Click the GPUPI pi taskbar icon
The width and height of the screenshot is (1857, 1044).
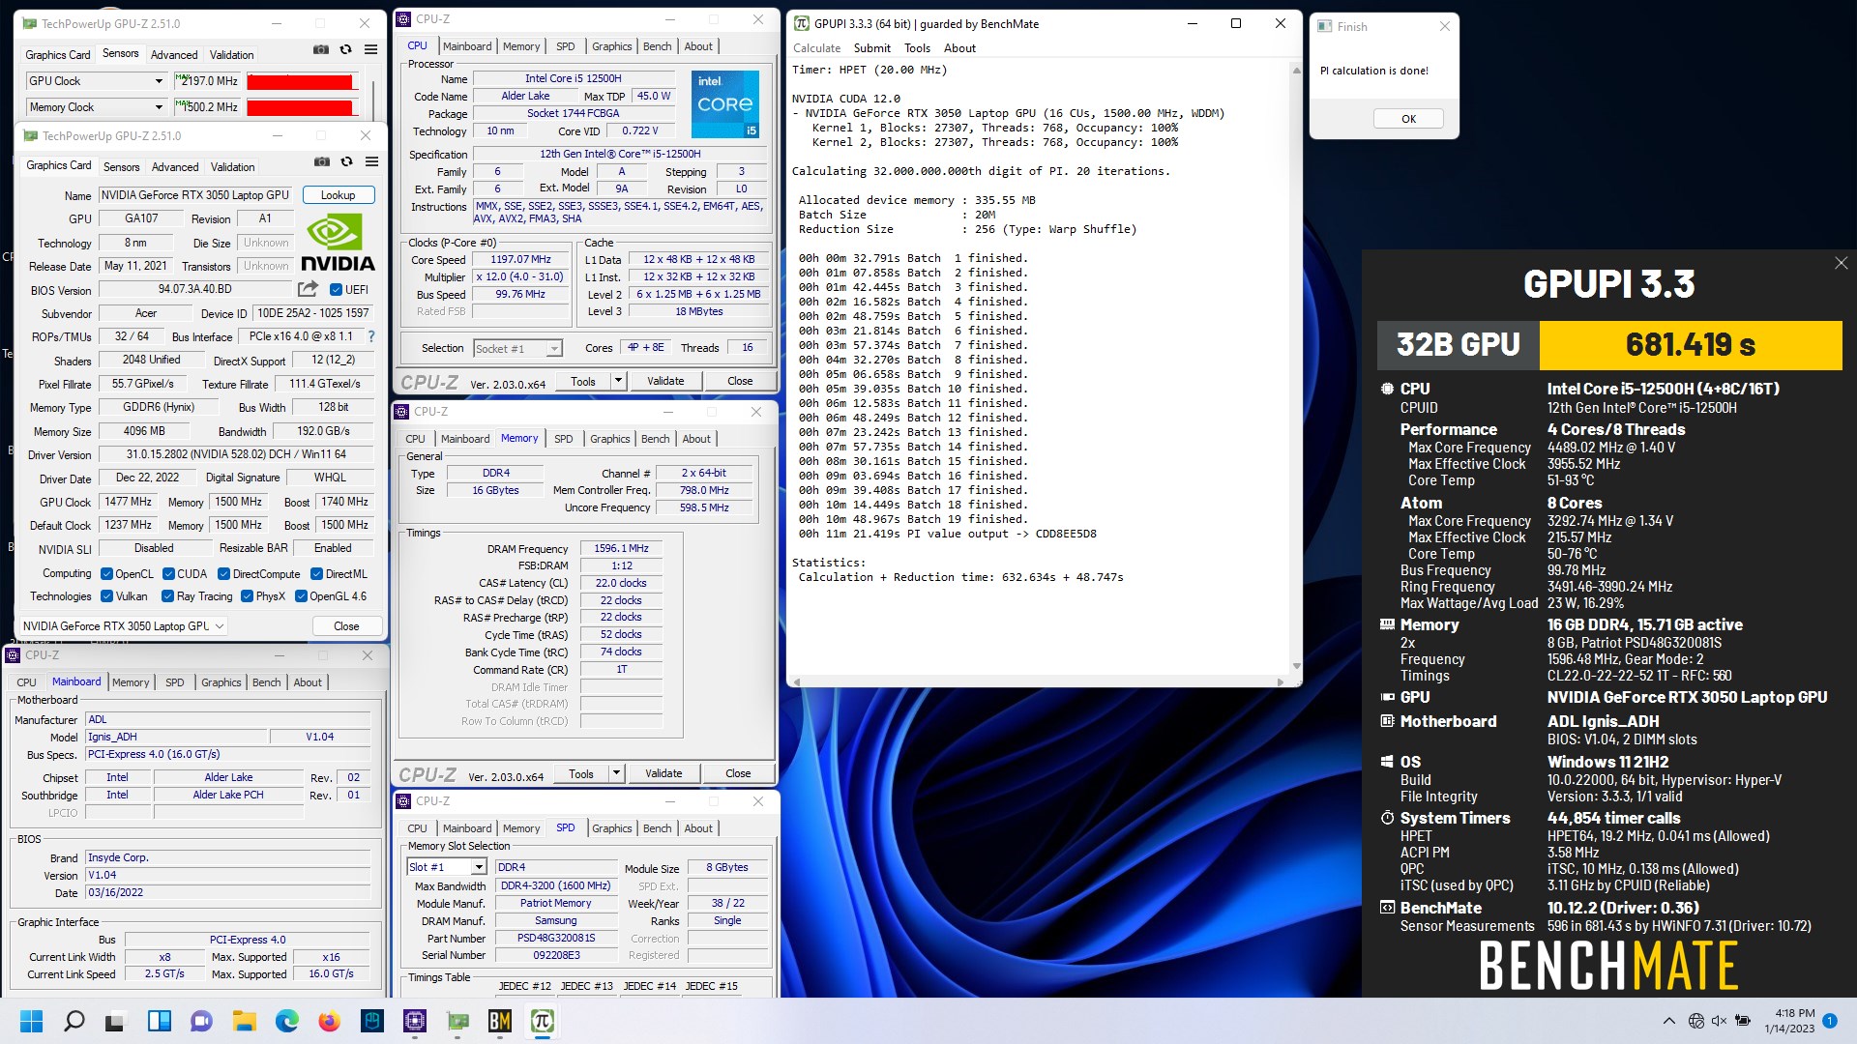pos(543,1021)
